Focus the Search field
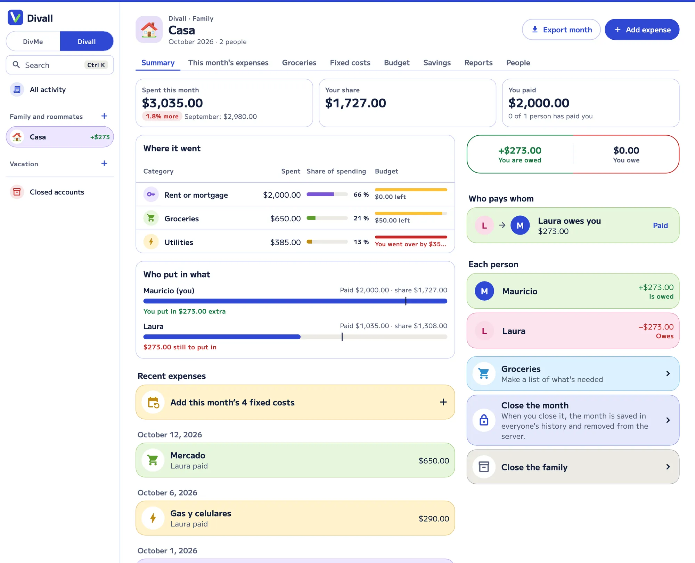This screenshot has width=695, height=563. click(60, 65)
